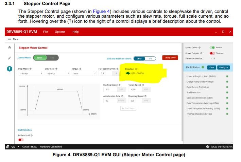Click help icon next to Full Scale Current

pos(117,69)
